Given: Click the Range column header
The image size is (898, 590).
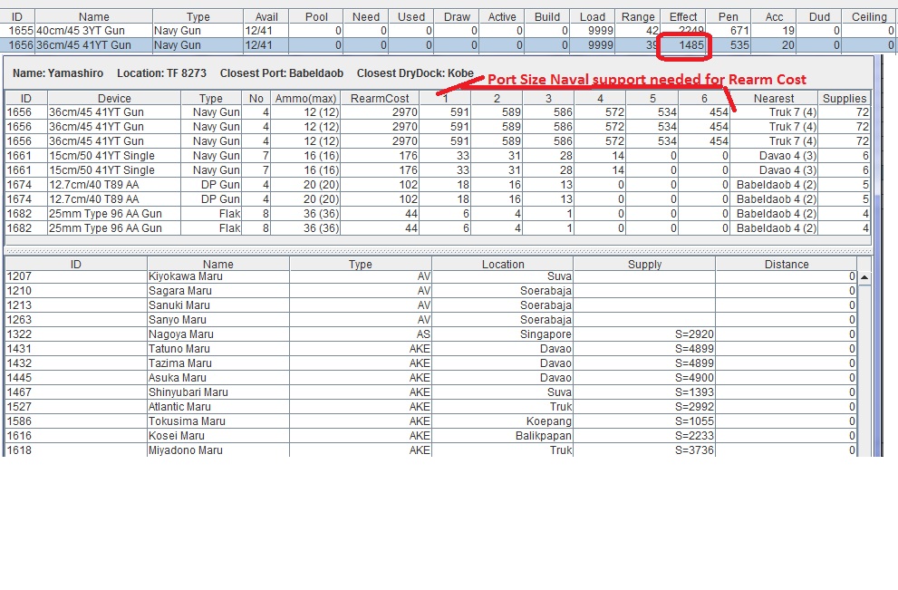Looking at the screenshot, I should [x=638, y=16].
